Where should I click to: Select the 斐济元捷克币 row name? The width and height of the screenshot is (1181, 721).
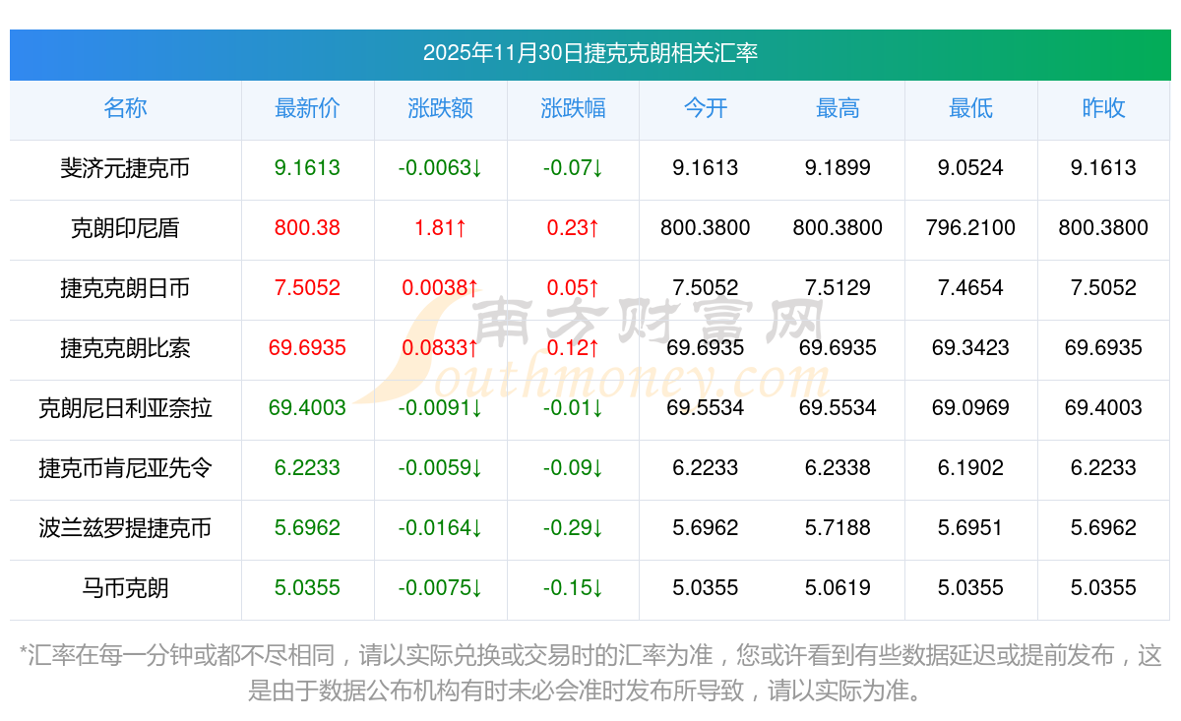(x=125, y=168)
